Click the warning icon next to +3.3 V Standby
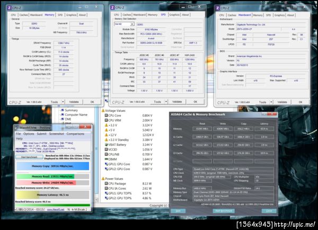318x230 pixels. (106, 140)
